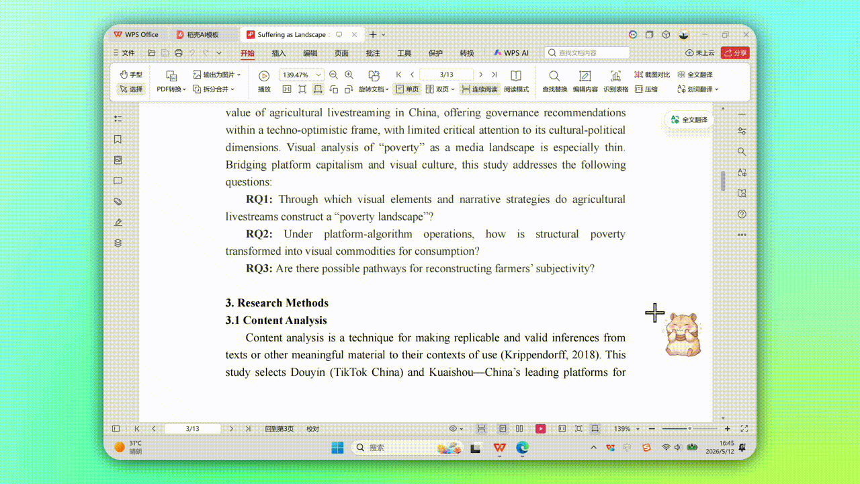Image resolution: width=860 pixels, height=484 pixels.
Task: Click the 查找文档内容 search field
Action: pyautogui.click(x=587, y=52)
